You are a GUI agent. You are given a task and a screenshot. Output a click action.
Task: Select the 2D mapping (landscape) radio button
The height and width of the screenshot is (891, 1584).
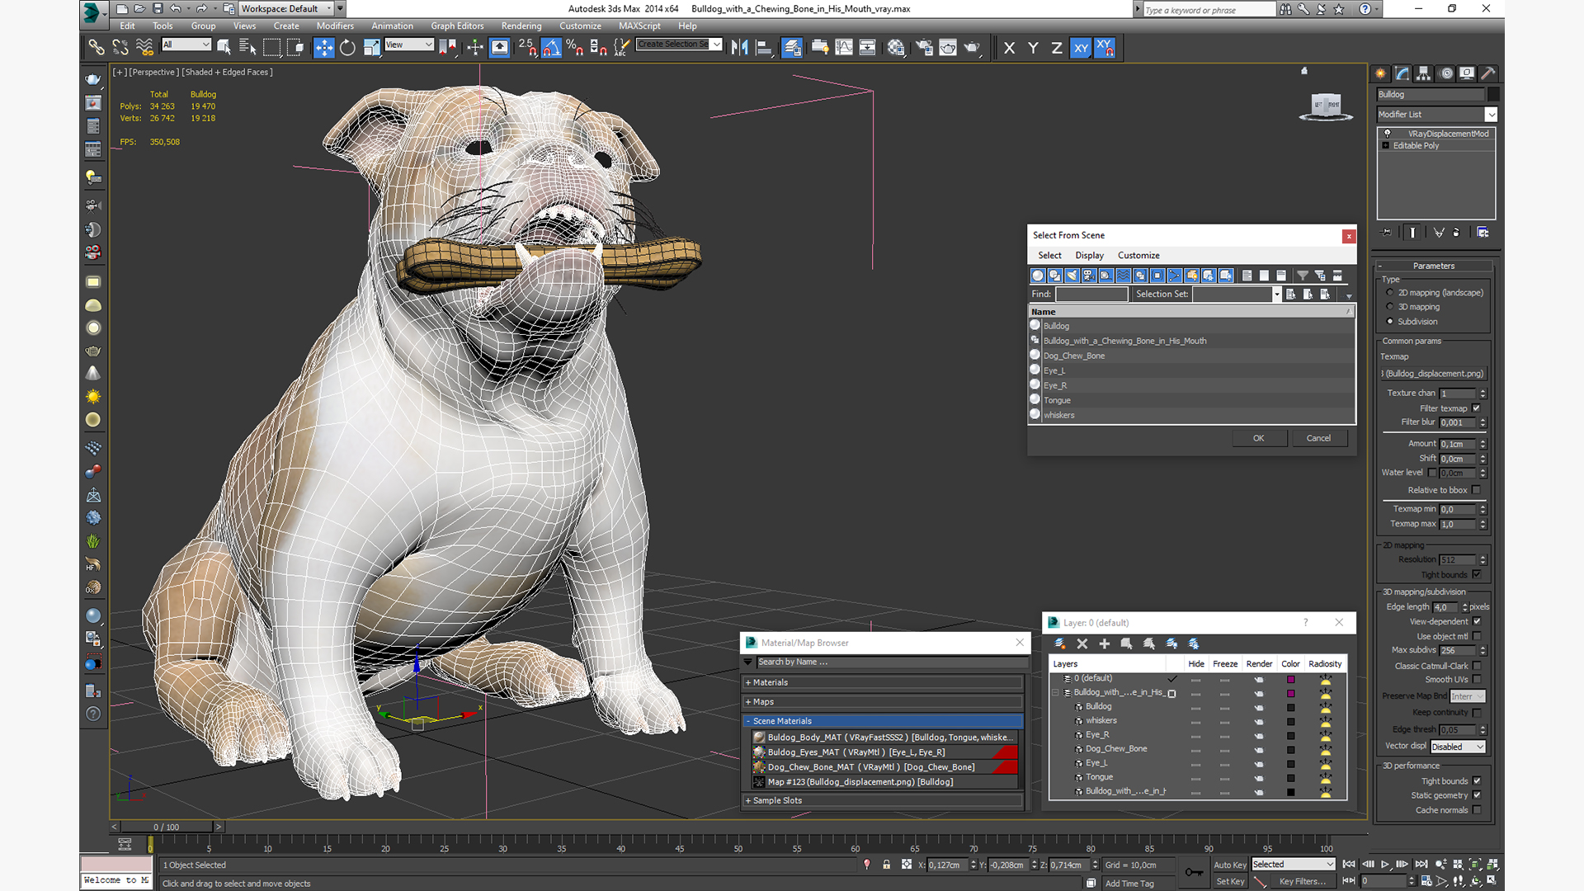click(1390, 293)
